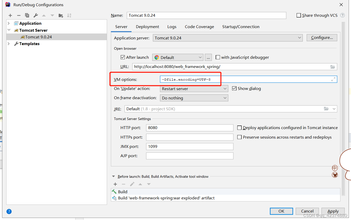This screenshot has width=351, height=220.
Task: Enable with JavaScript debugger checkbox
Action: coord(218,57)
